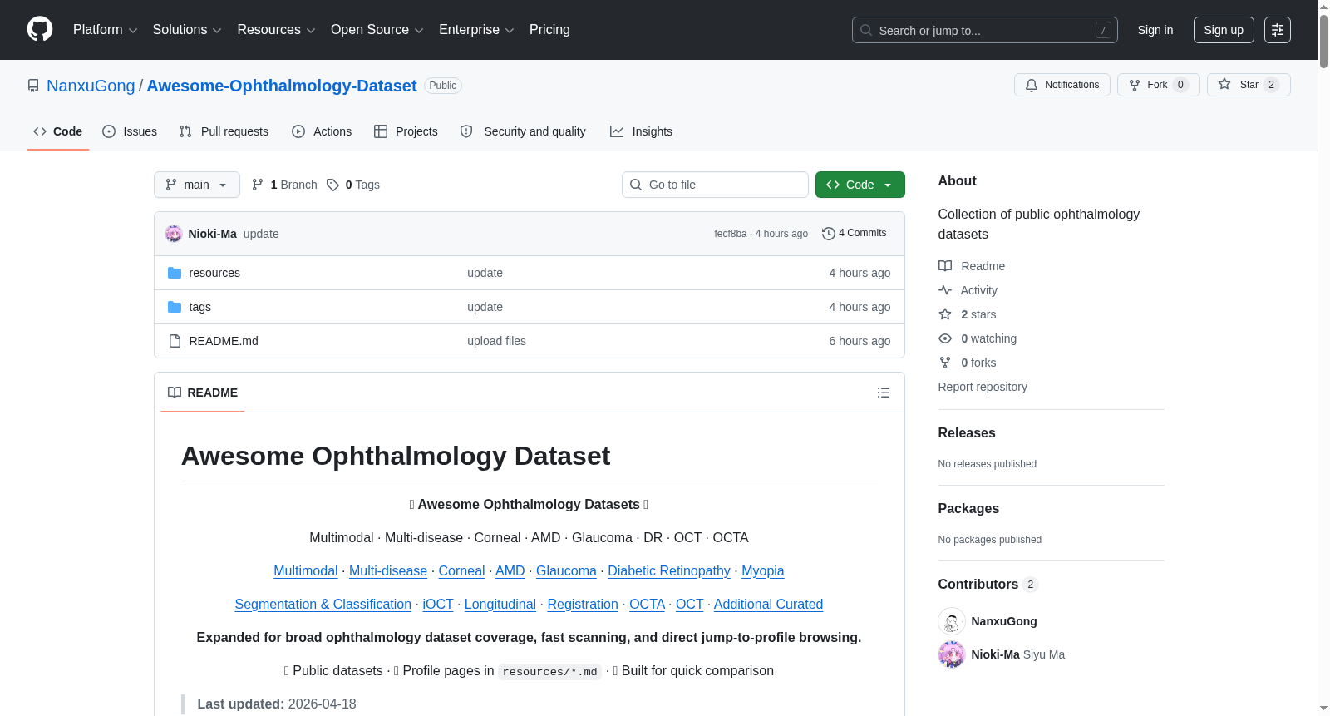Open the Awesome-Ophthalmology-Dataset repository link
The height and width of the screenshot is (716, 1330).
282,86
